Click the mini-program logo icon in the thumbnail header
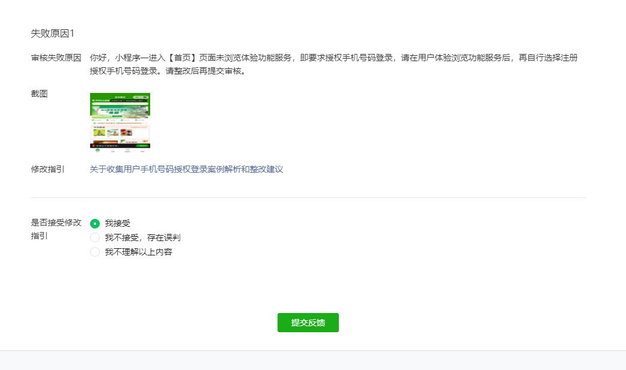 tap(94, 100)
